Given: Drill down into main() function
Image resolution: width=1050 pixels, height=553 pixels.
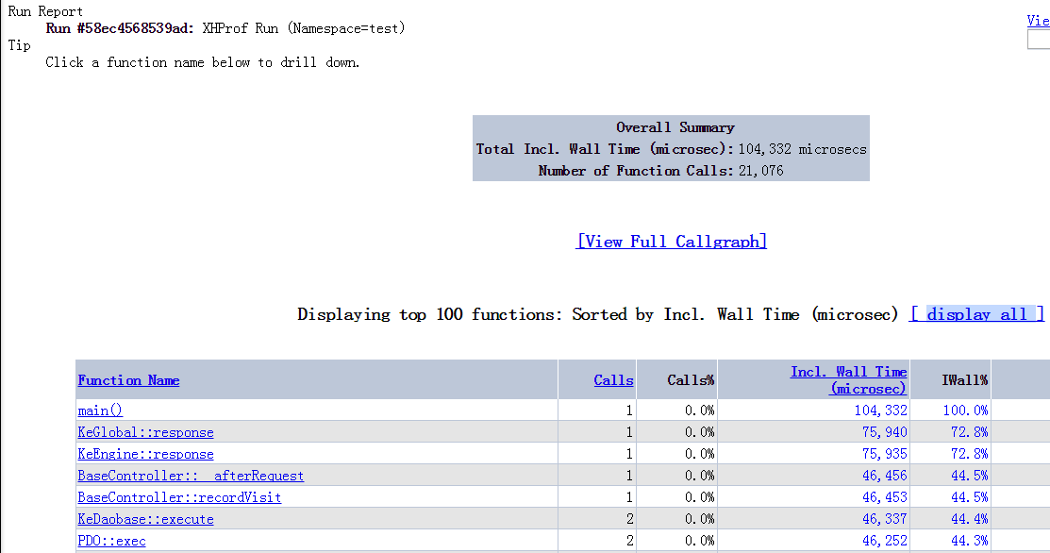Looking at the screenshot, I should (x=100, y=411).
